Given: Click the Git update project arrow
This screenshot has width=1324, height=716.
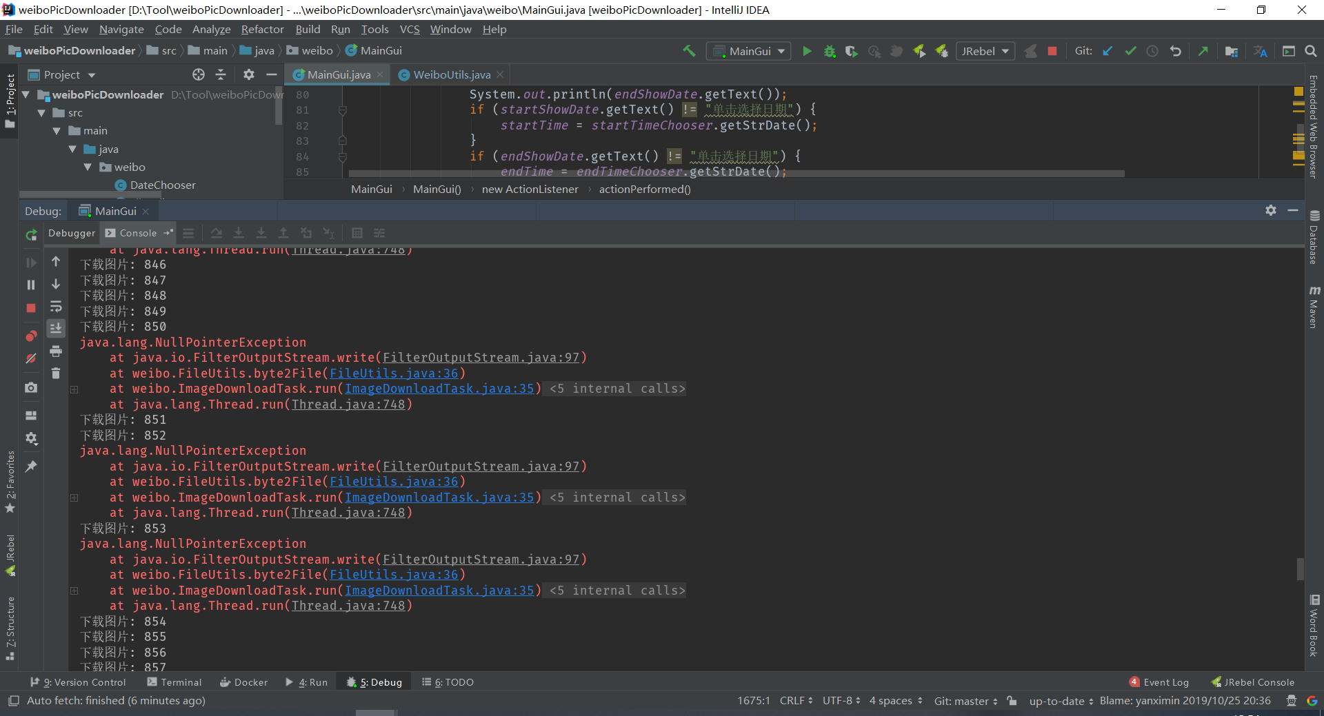Looking at the screenshot, I should click(x=1107, y=51).
